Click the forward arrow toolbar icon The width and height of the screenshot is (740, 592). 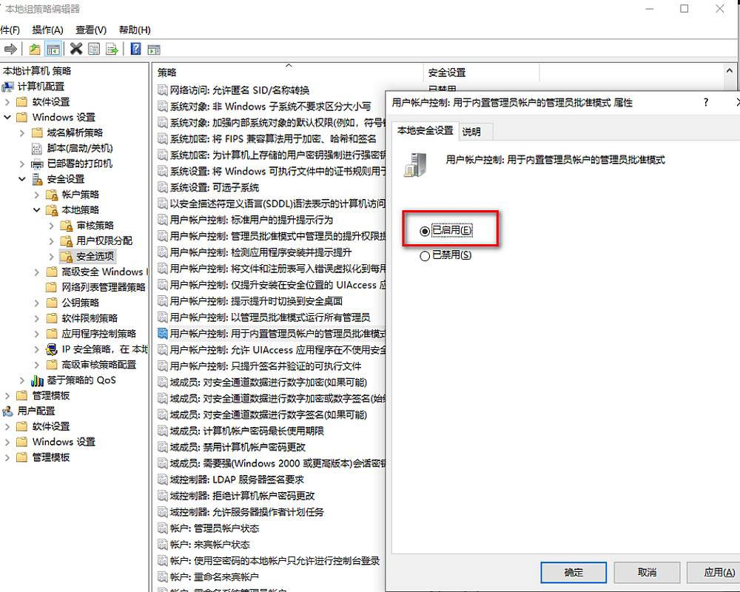10,49
